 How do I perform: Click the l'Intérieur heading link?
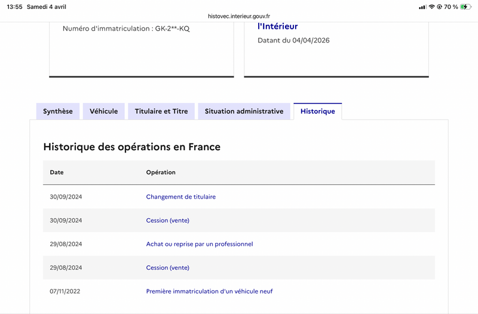[x=277, y=26]
